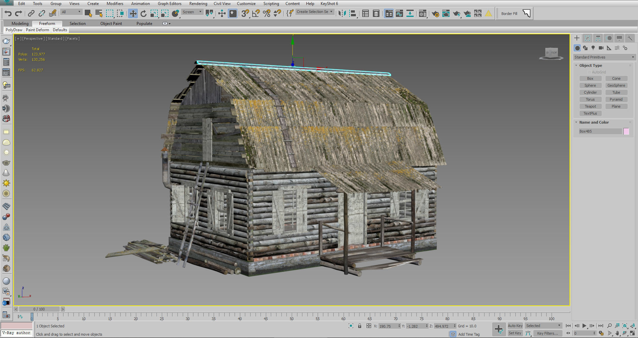
Task: Click the Key Filters button
Action: [548, 333]
